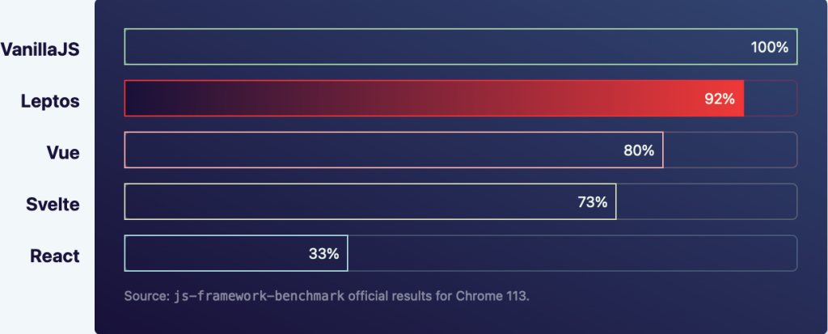Image resolution: width=828 pixels, height=334 pixels.
Task: Click the red Leptos 92% bar
Action: coord(434,99)
